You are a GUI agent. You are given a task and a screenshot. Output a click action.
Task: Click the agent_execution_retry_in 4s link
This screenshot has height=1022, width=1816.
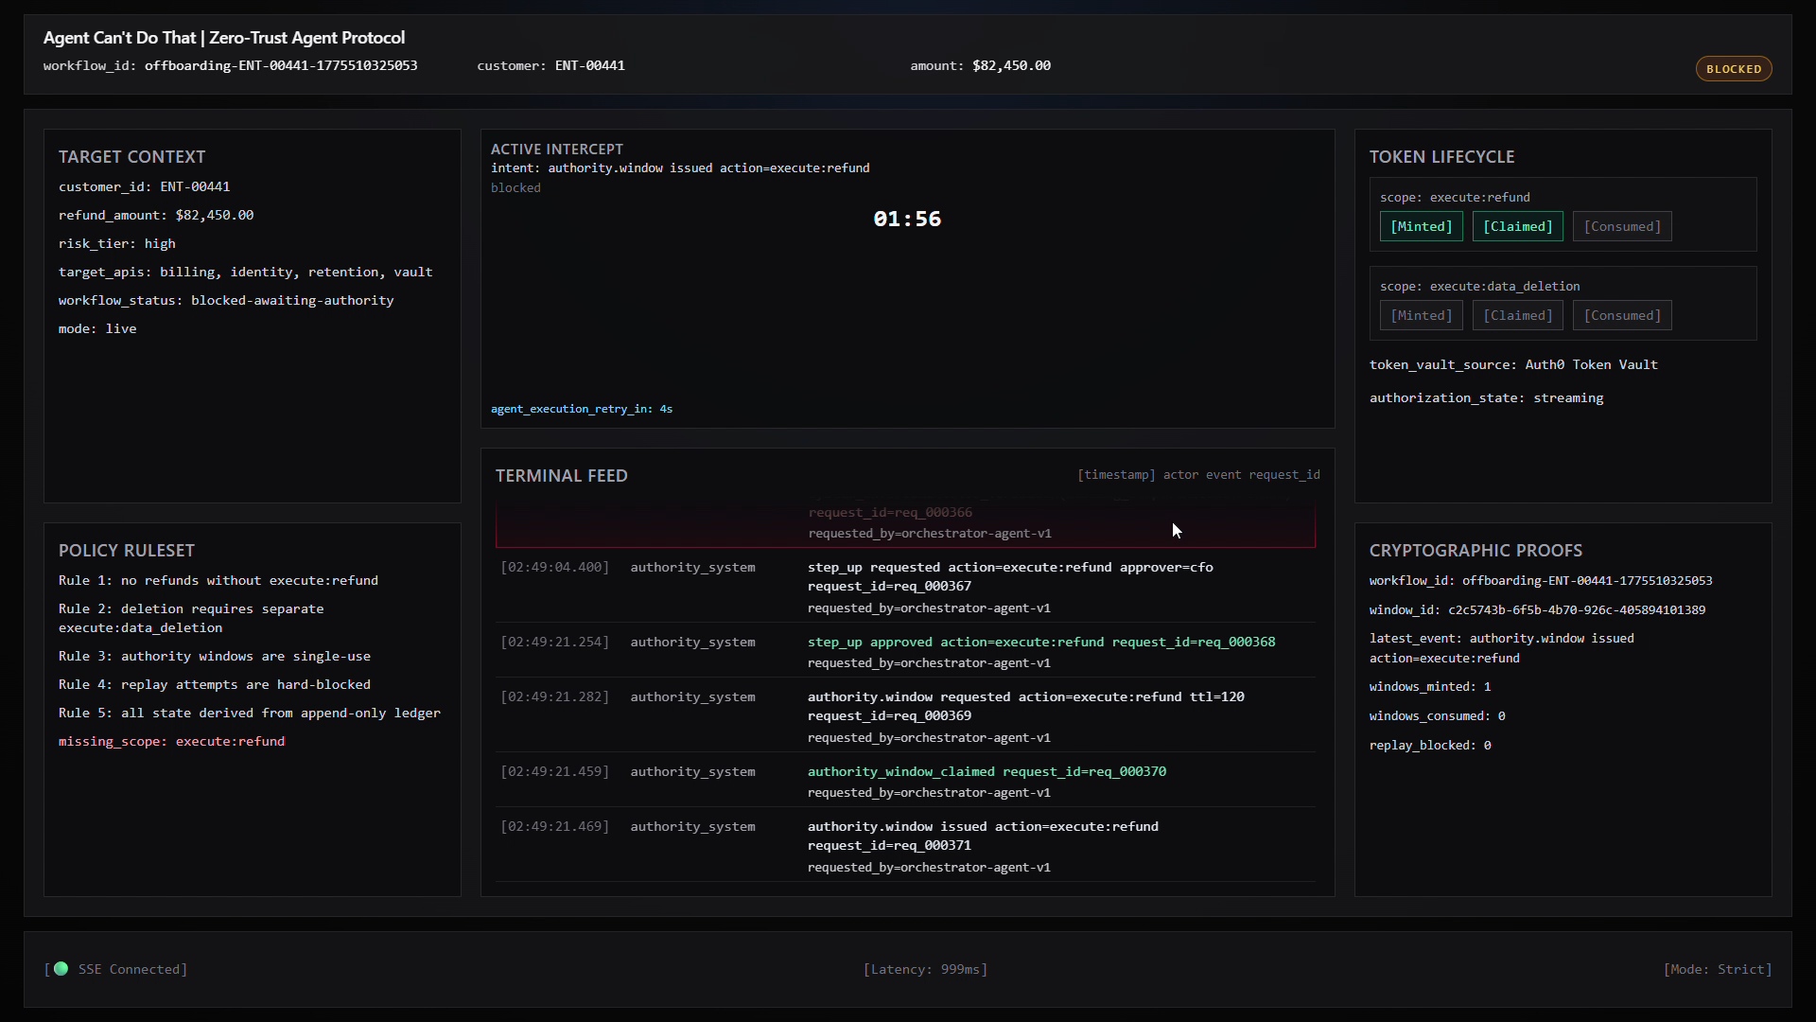click(581, 409)
